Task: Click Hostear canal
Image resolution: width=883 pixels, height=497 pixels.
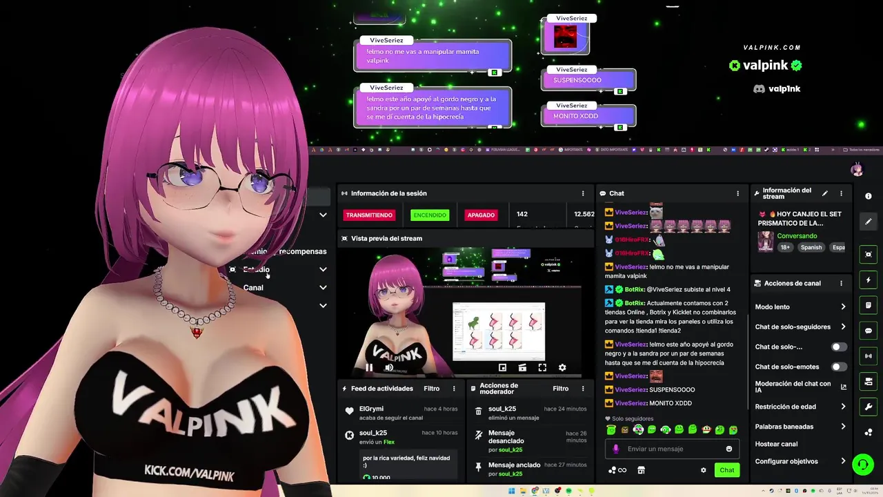Action: (776, 444)
